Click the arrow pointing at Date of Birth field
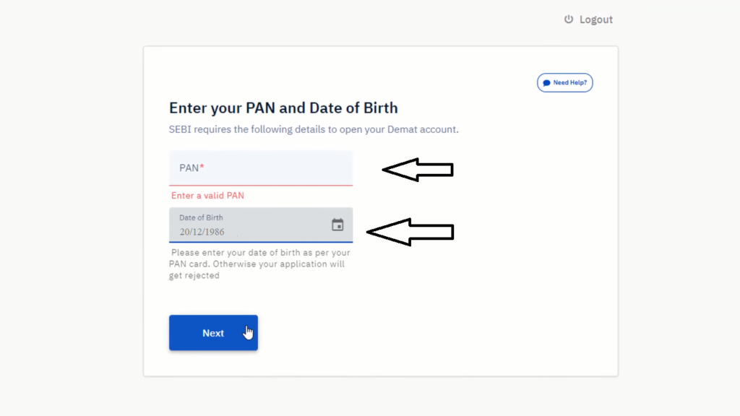The image size is (740, 416). (x=410, y=232)
